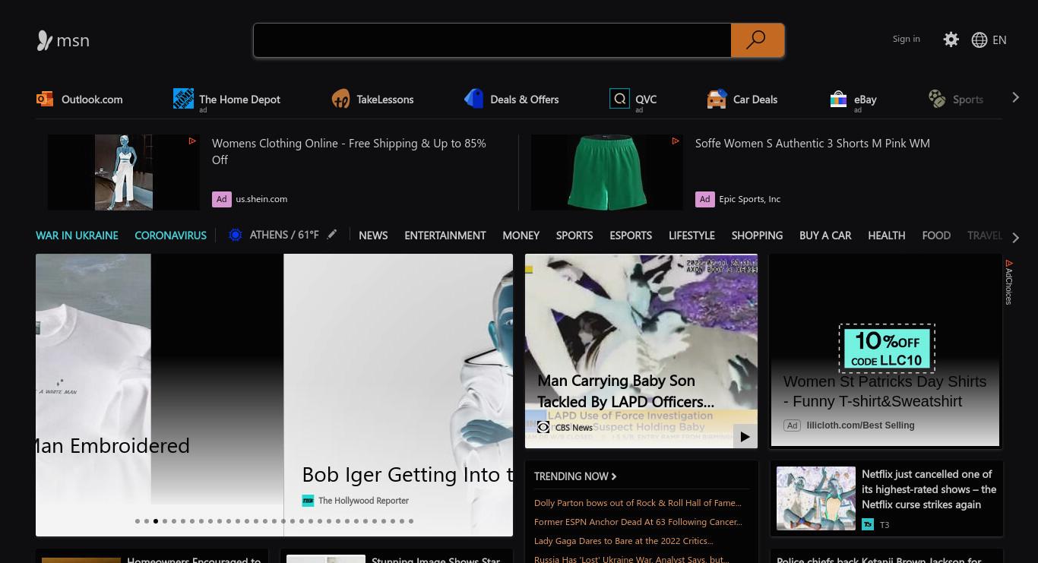Image resolution: width=1038 pixels, height=563 pixels.
Task: Open the Outlook.com icon shortcut
Action: point(45,99)
